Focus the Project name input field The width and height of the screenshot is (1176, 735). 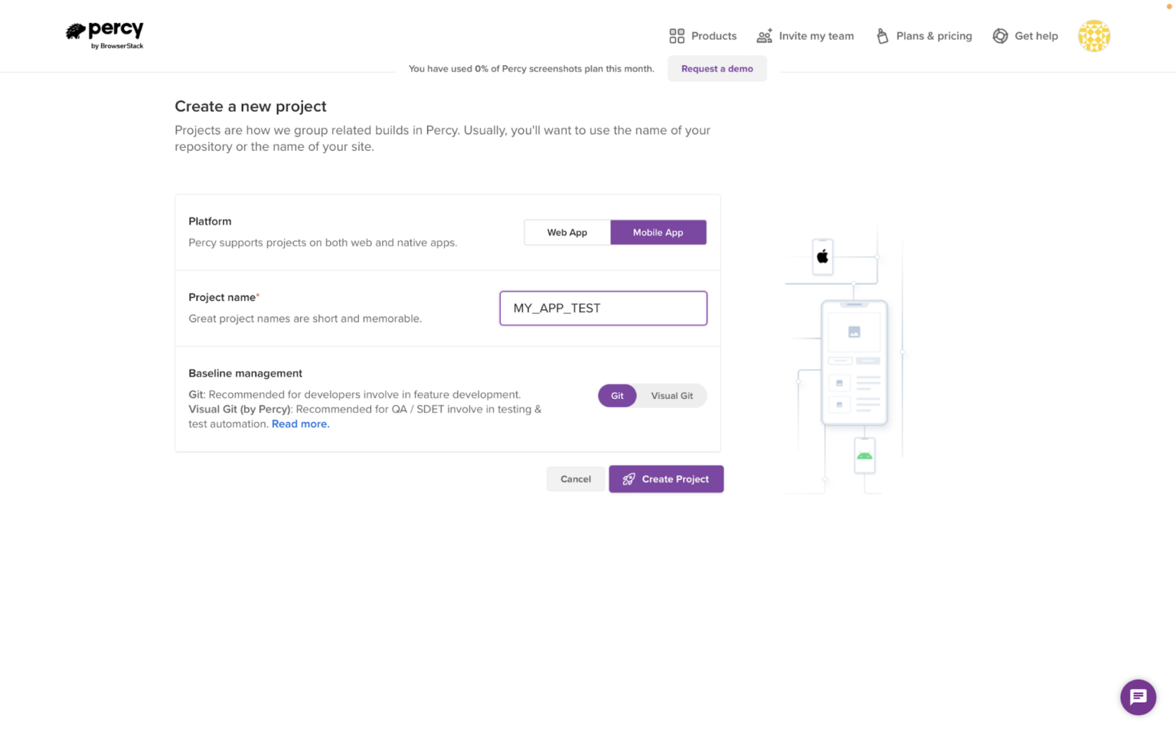tap(603, 308)
